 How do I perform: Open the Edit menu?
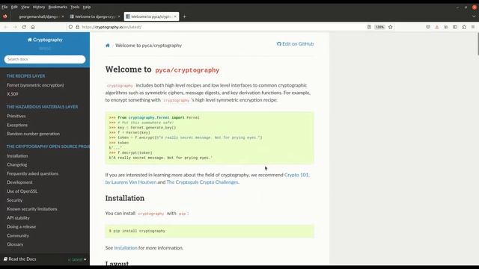tap(14, 7)
